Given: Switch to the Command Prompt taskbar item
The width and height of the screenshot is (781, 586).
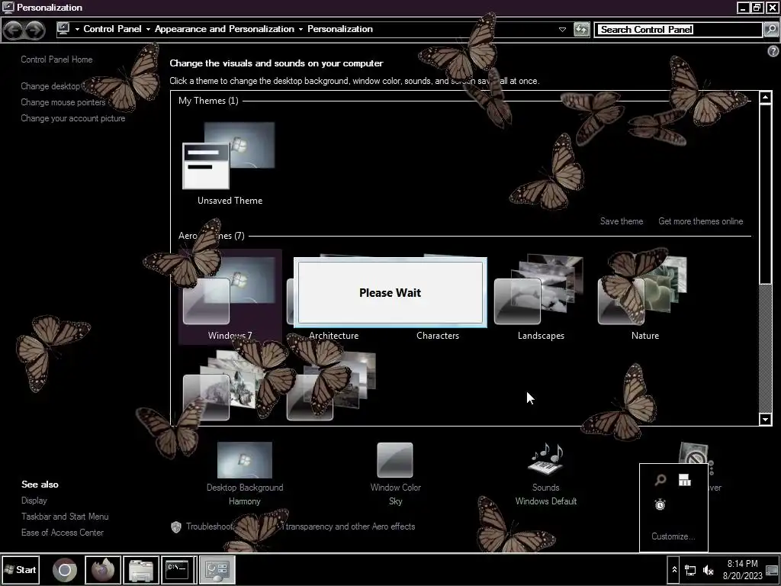Looking at the screenshot, I should (178, 569).
